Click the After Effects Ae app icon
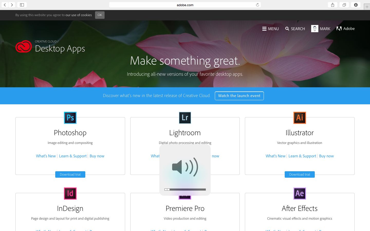 (x=300, y=193)
